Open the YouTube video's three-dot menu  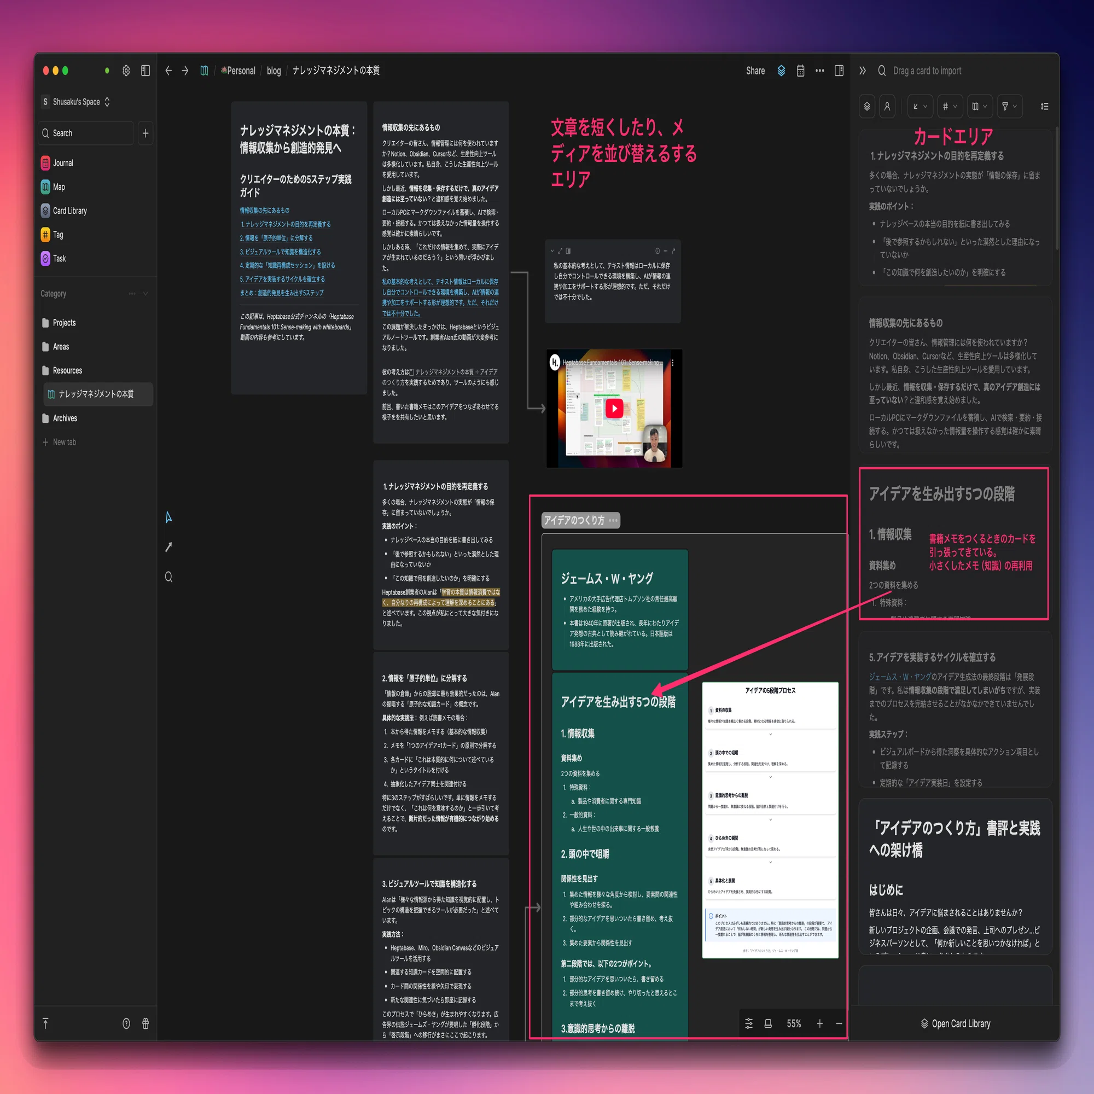pos(673,363)
